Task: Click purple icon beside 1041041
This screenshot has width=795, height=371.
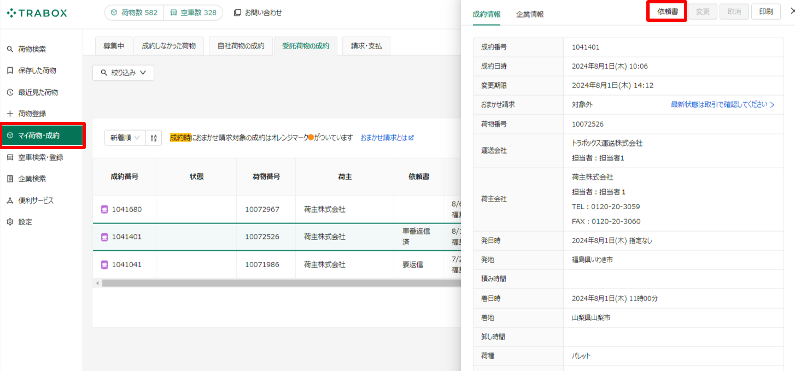Action: pos(104,264)
